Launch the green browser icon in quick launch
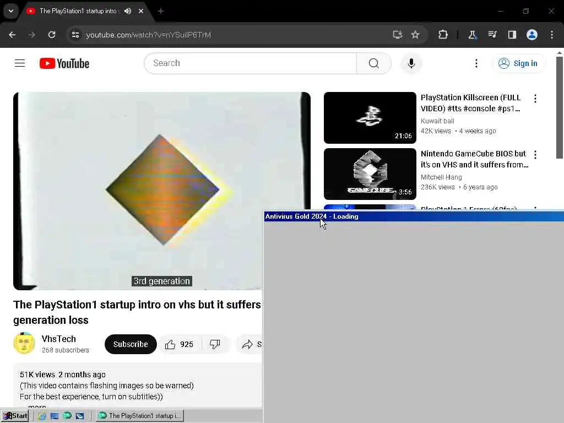 point(67,415)
